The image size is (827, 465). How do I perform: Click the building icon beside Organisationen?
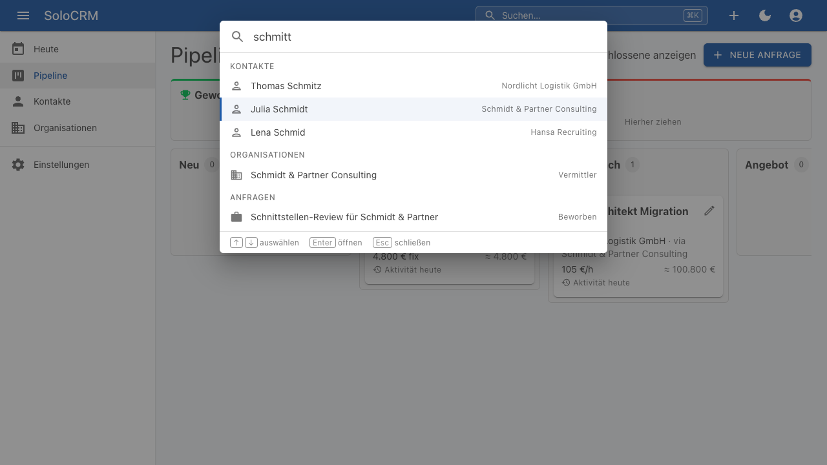18,128
